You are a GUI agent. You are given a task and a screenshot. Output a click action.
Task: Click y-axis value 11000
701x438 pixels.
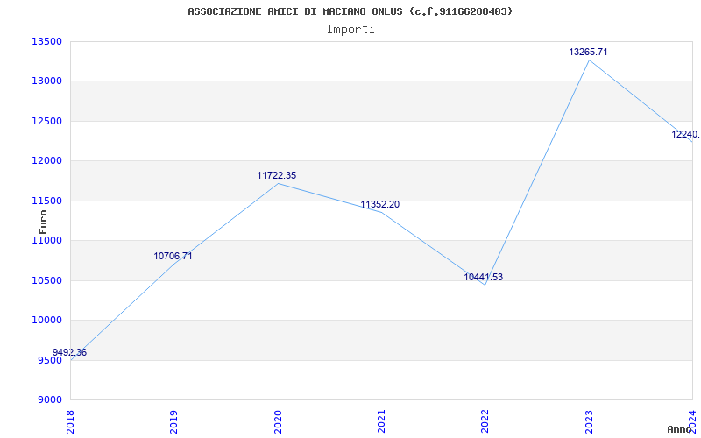point(46,240)
